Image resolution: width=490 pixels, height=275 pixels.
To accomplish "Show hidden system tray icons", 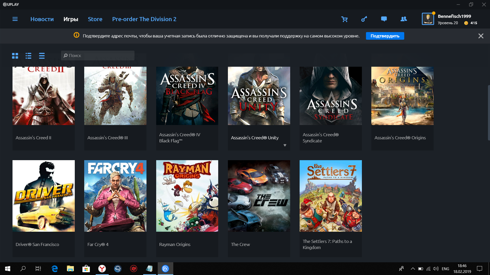I will tap(413, 269).
